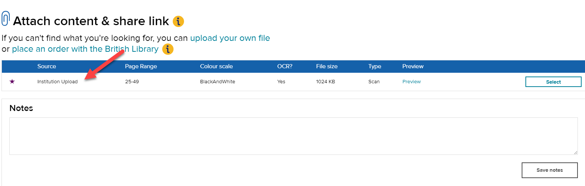Image resolution: width=585 pixels, height=186 pixels.
Task: Click the '25-49' page range cell
Action: click(132, 82)
